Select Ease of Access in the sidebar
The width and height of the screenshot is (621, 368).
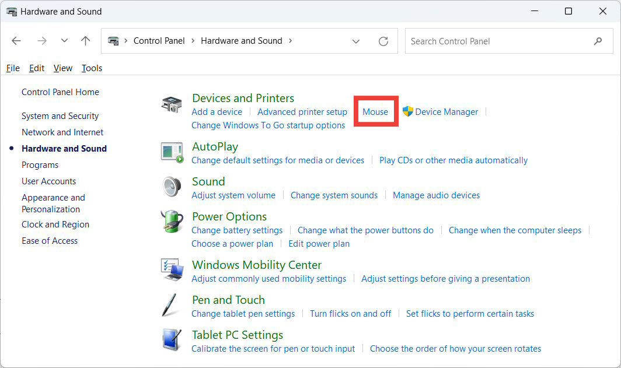50,240
